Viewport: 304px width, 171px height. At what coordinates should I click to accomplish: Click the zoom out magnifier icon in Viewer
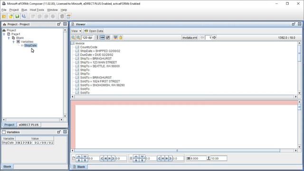[73, 38]
